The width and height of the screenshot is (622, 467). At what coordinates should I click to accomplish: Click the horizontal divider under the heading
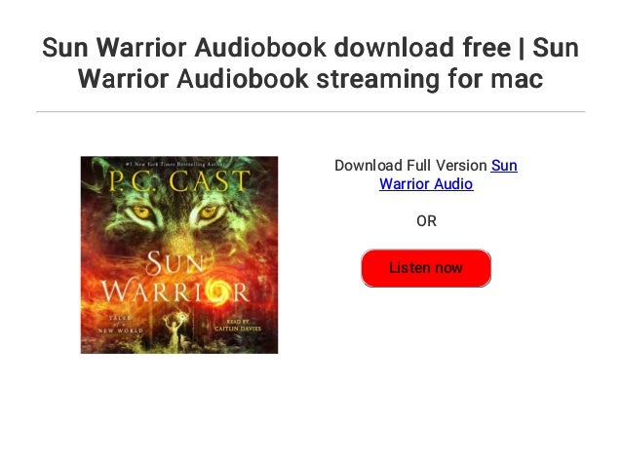311,112
